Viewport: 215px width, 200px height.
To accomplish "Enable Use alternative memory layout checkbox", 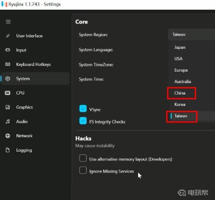I will point(83,158).
